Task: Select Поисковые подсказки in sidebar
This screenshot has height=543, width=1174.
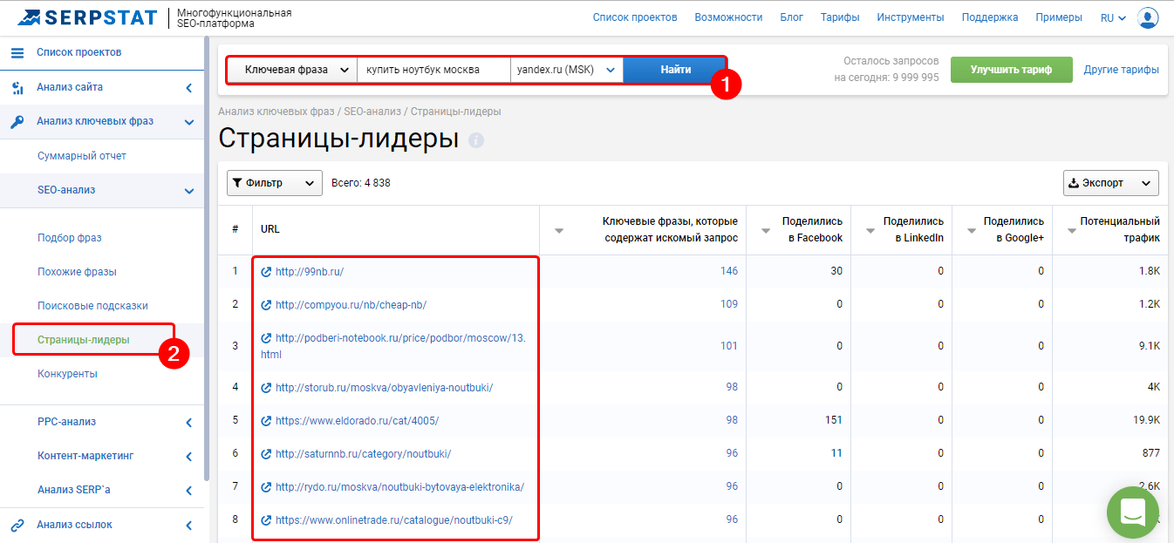Action: point(92,306)
